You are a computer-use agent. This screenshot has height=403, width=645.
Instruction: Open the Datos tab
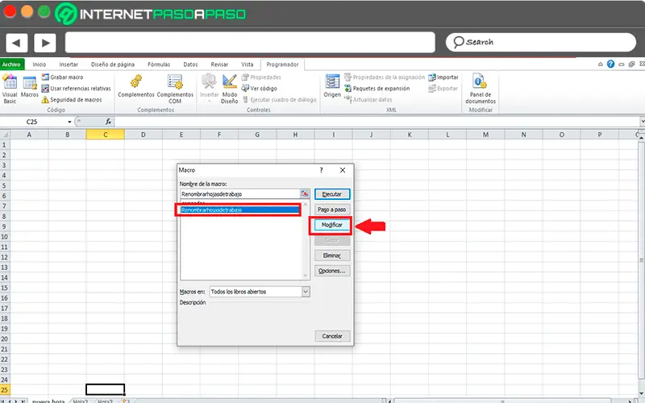[x=190, y=64]
